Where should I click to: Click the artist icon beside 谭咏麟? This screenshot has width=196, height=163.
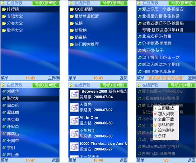[x=4, y=112]
